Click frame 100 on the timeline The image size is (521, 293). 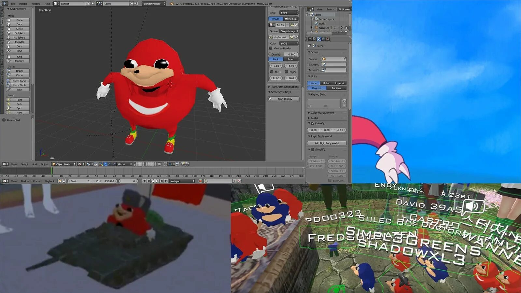tap(141, 176)
